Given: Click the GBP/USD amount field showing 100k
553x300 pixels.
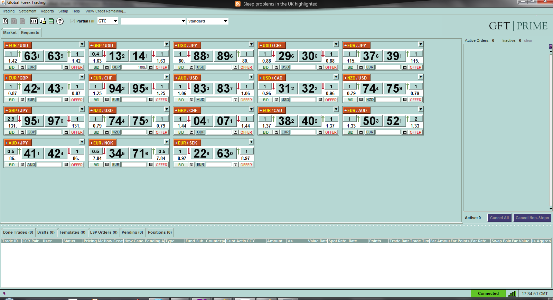Looking at the screenshot, I should 134,67.
